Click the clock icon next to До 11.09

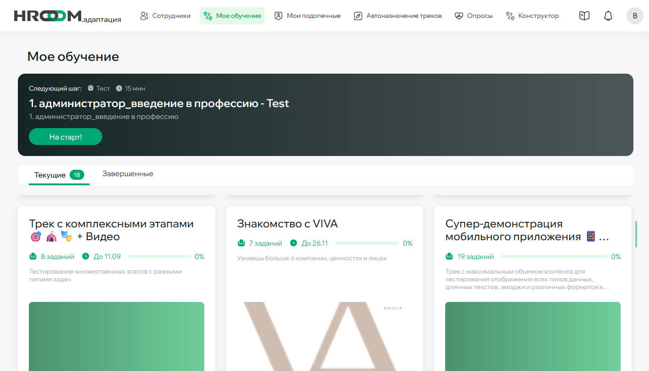pos(86,257)
